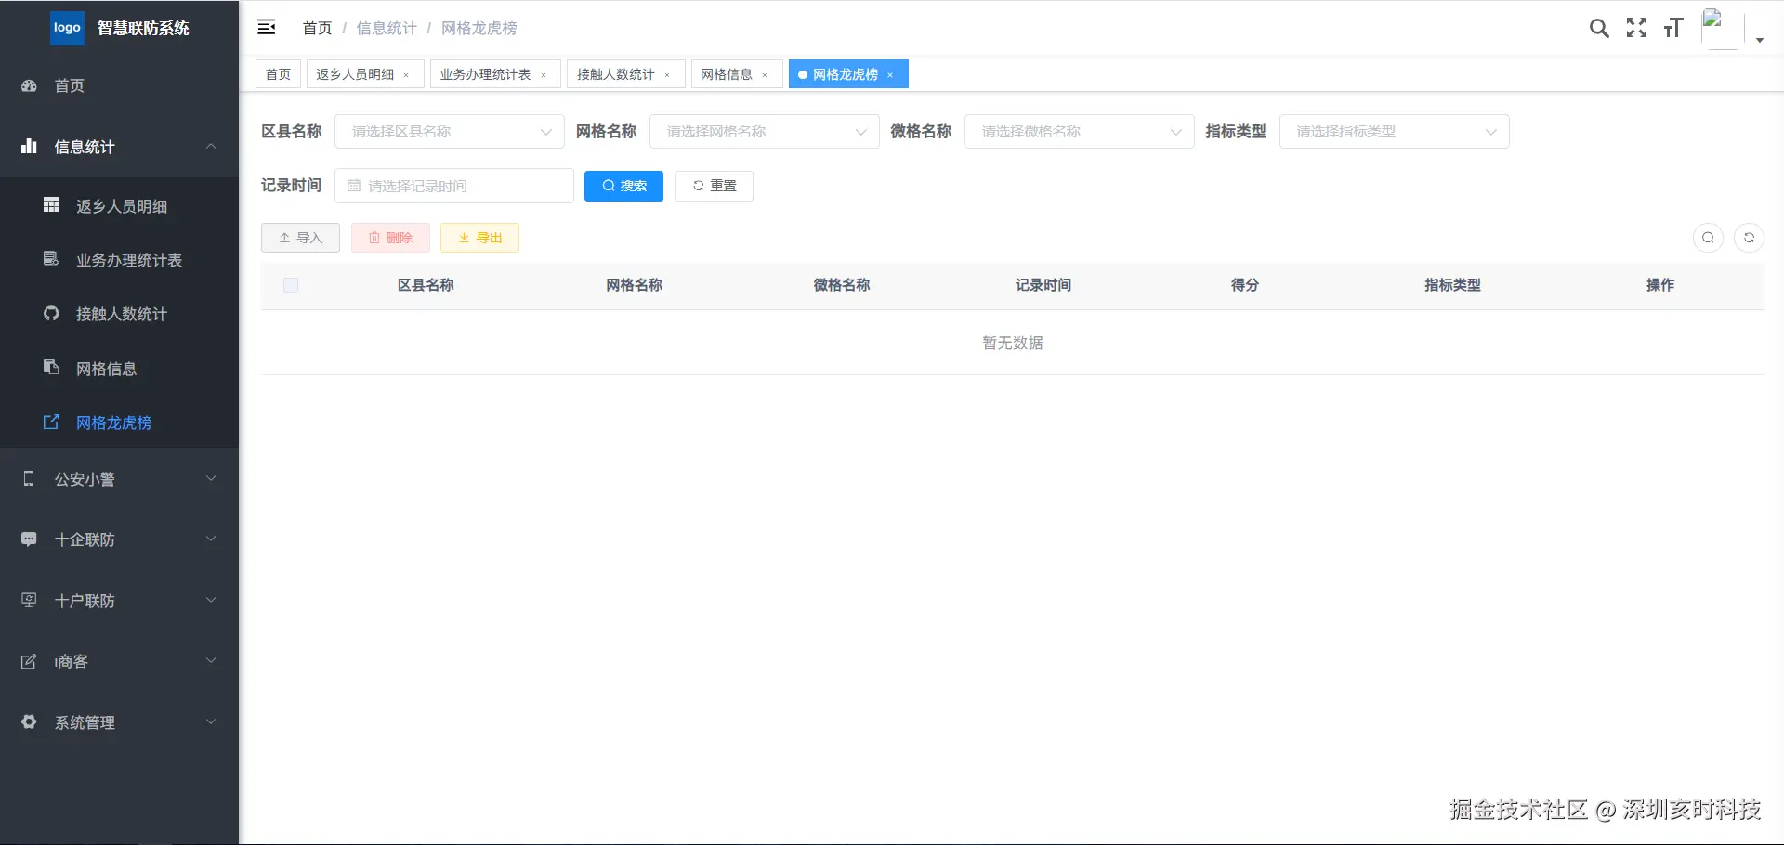This screenshot has height=845, width=1784.
Task: Click the gear icon beside 系统管理
Action: [x=29, y=721]
